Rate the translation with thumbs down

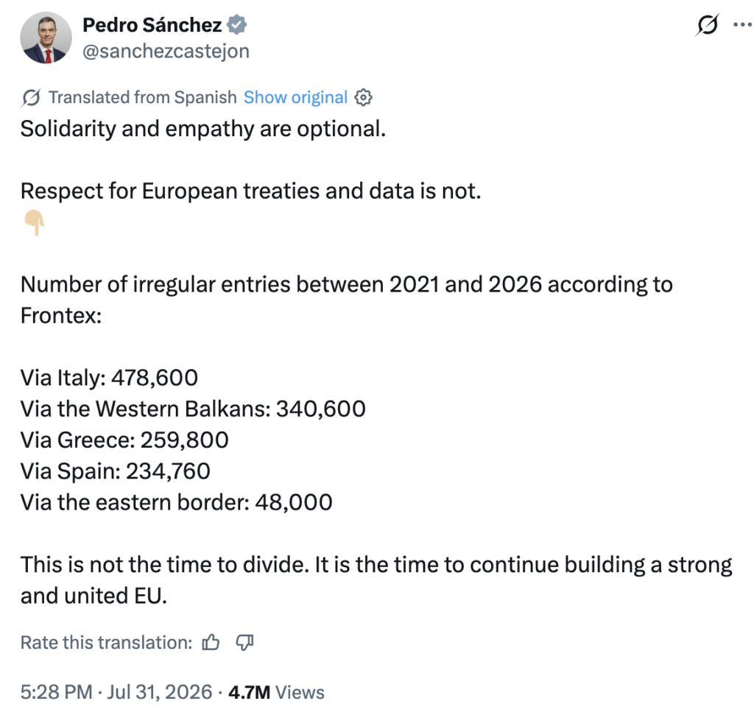click(244, 642)
